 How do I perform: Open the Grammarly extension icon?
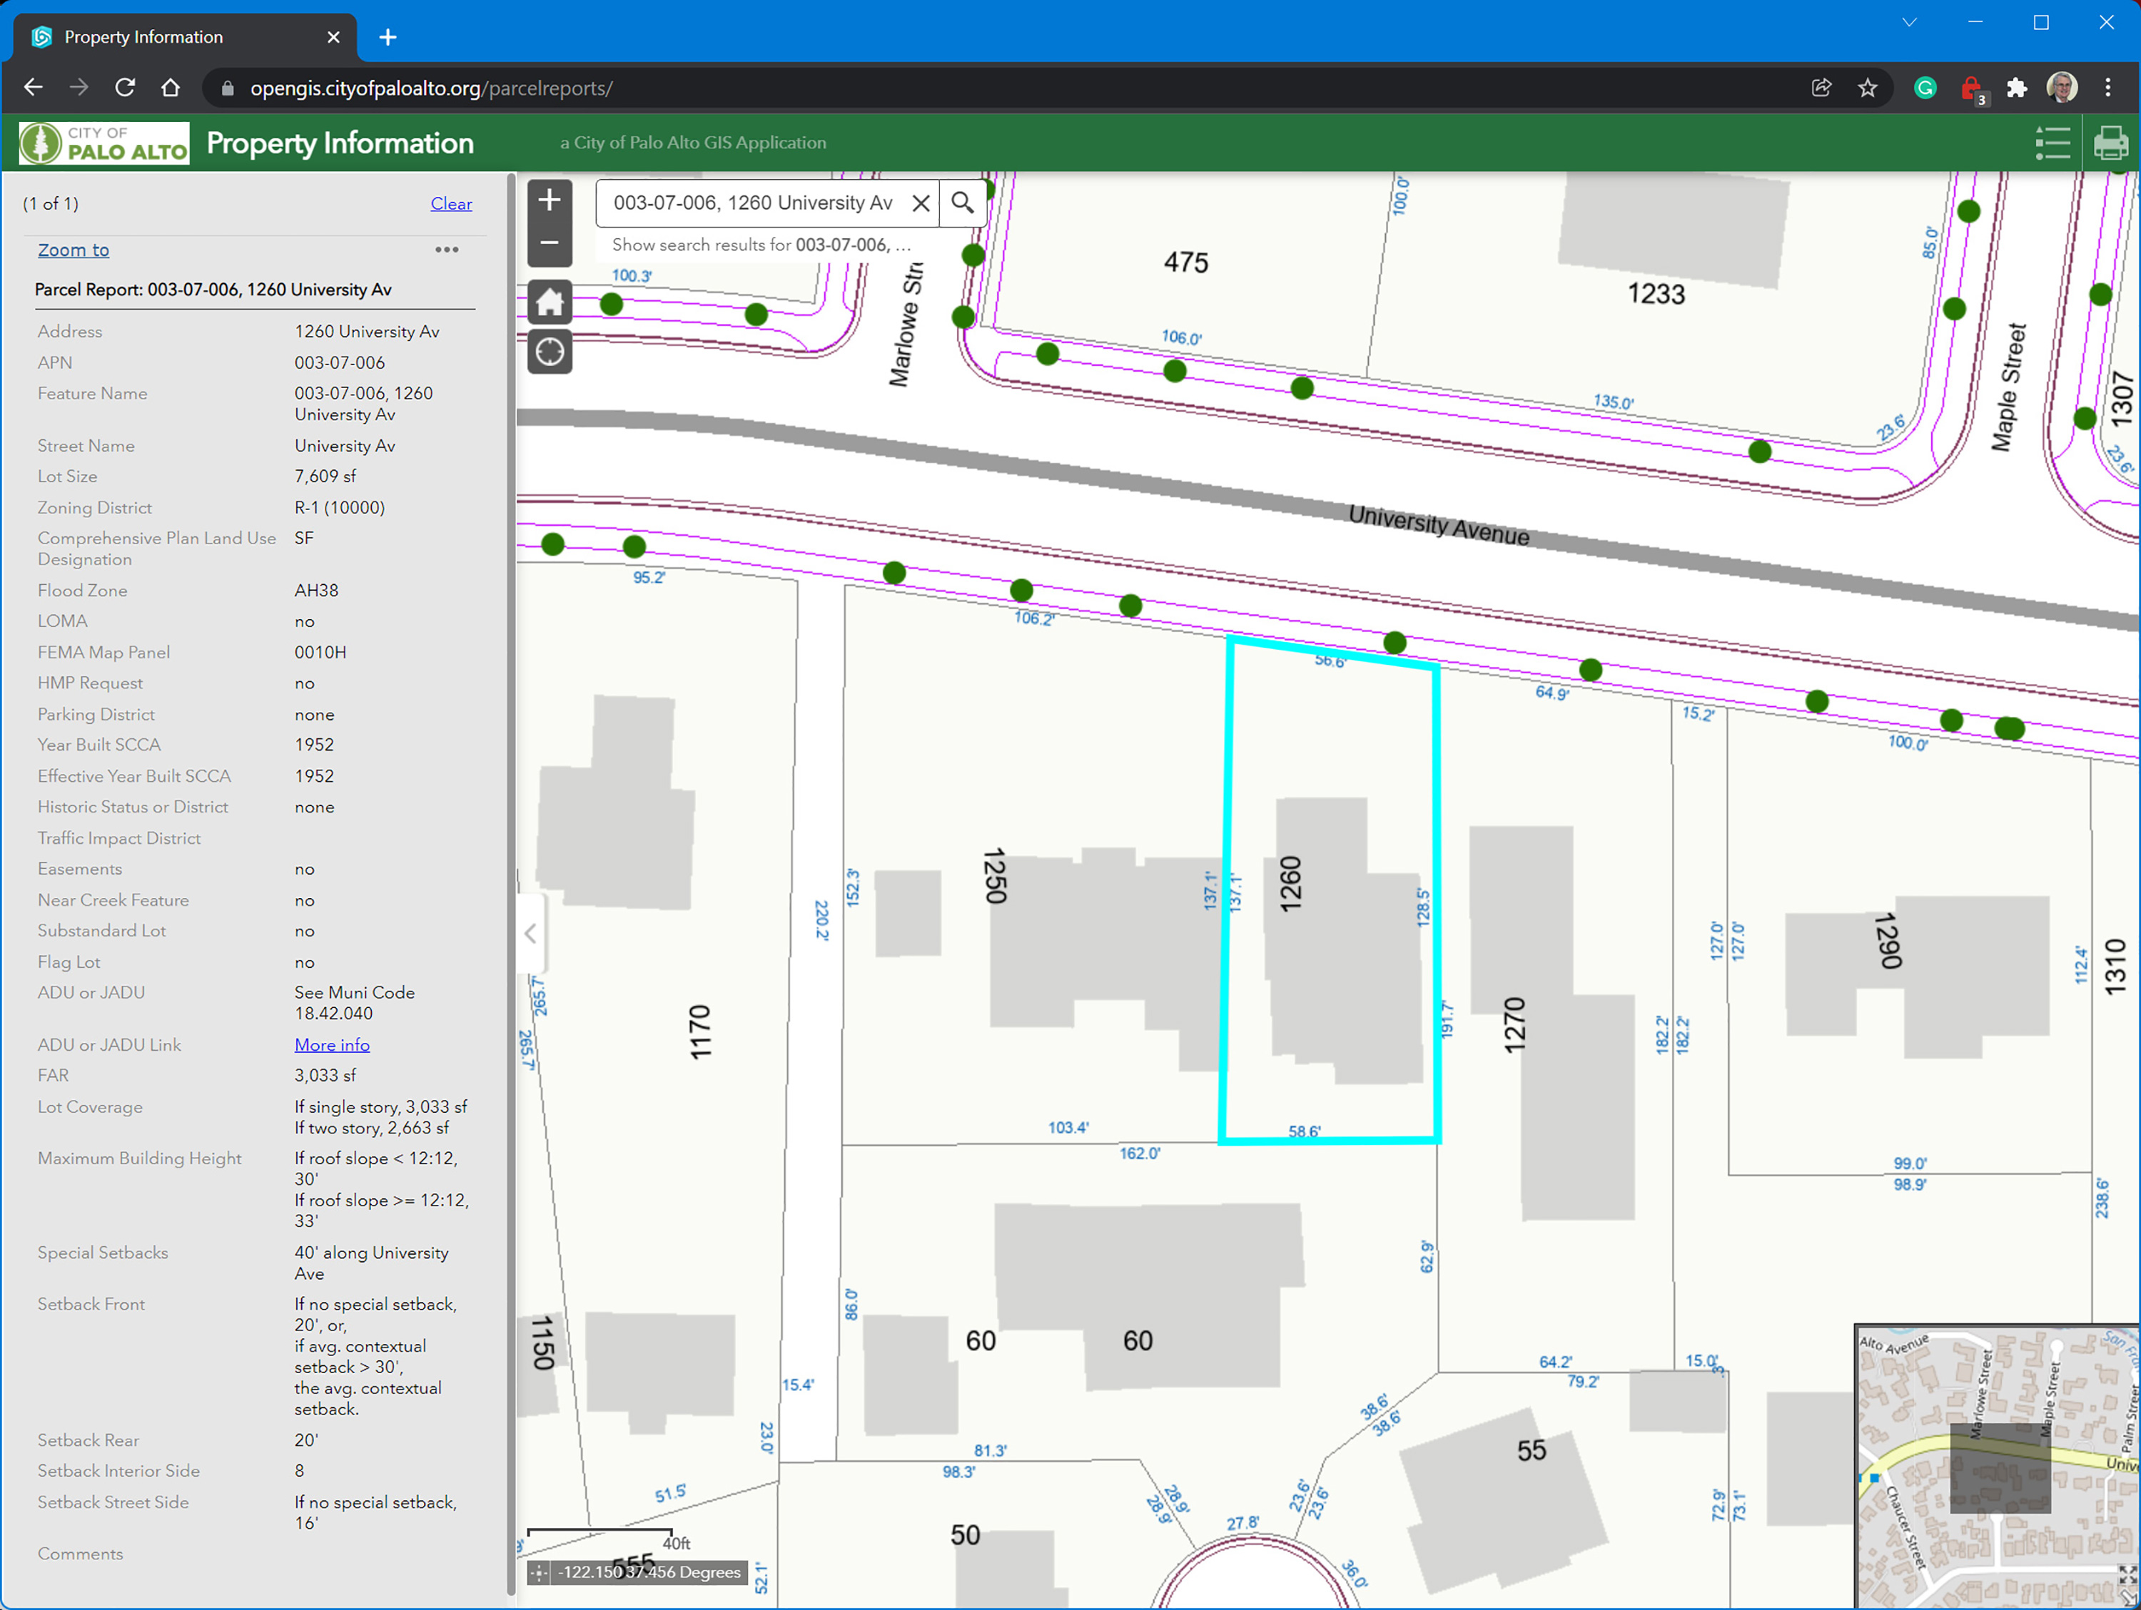pyautogui.click(x=1925, y=88)
